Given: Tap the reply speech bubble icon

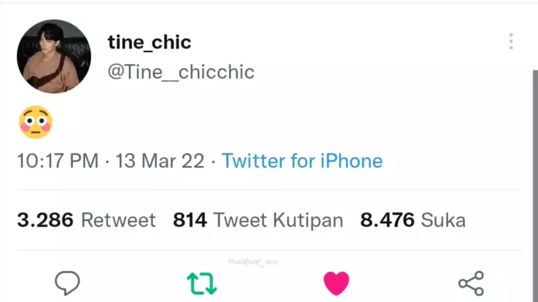Looking at the screenshot, I should pyautogui.click(x=67, y=283).
